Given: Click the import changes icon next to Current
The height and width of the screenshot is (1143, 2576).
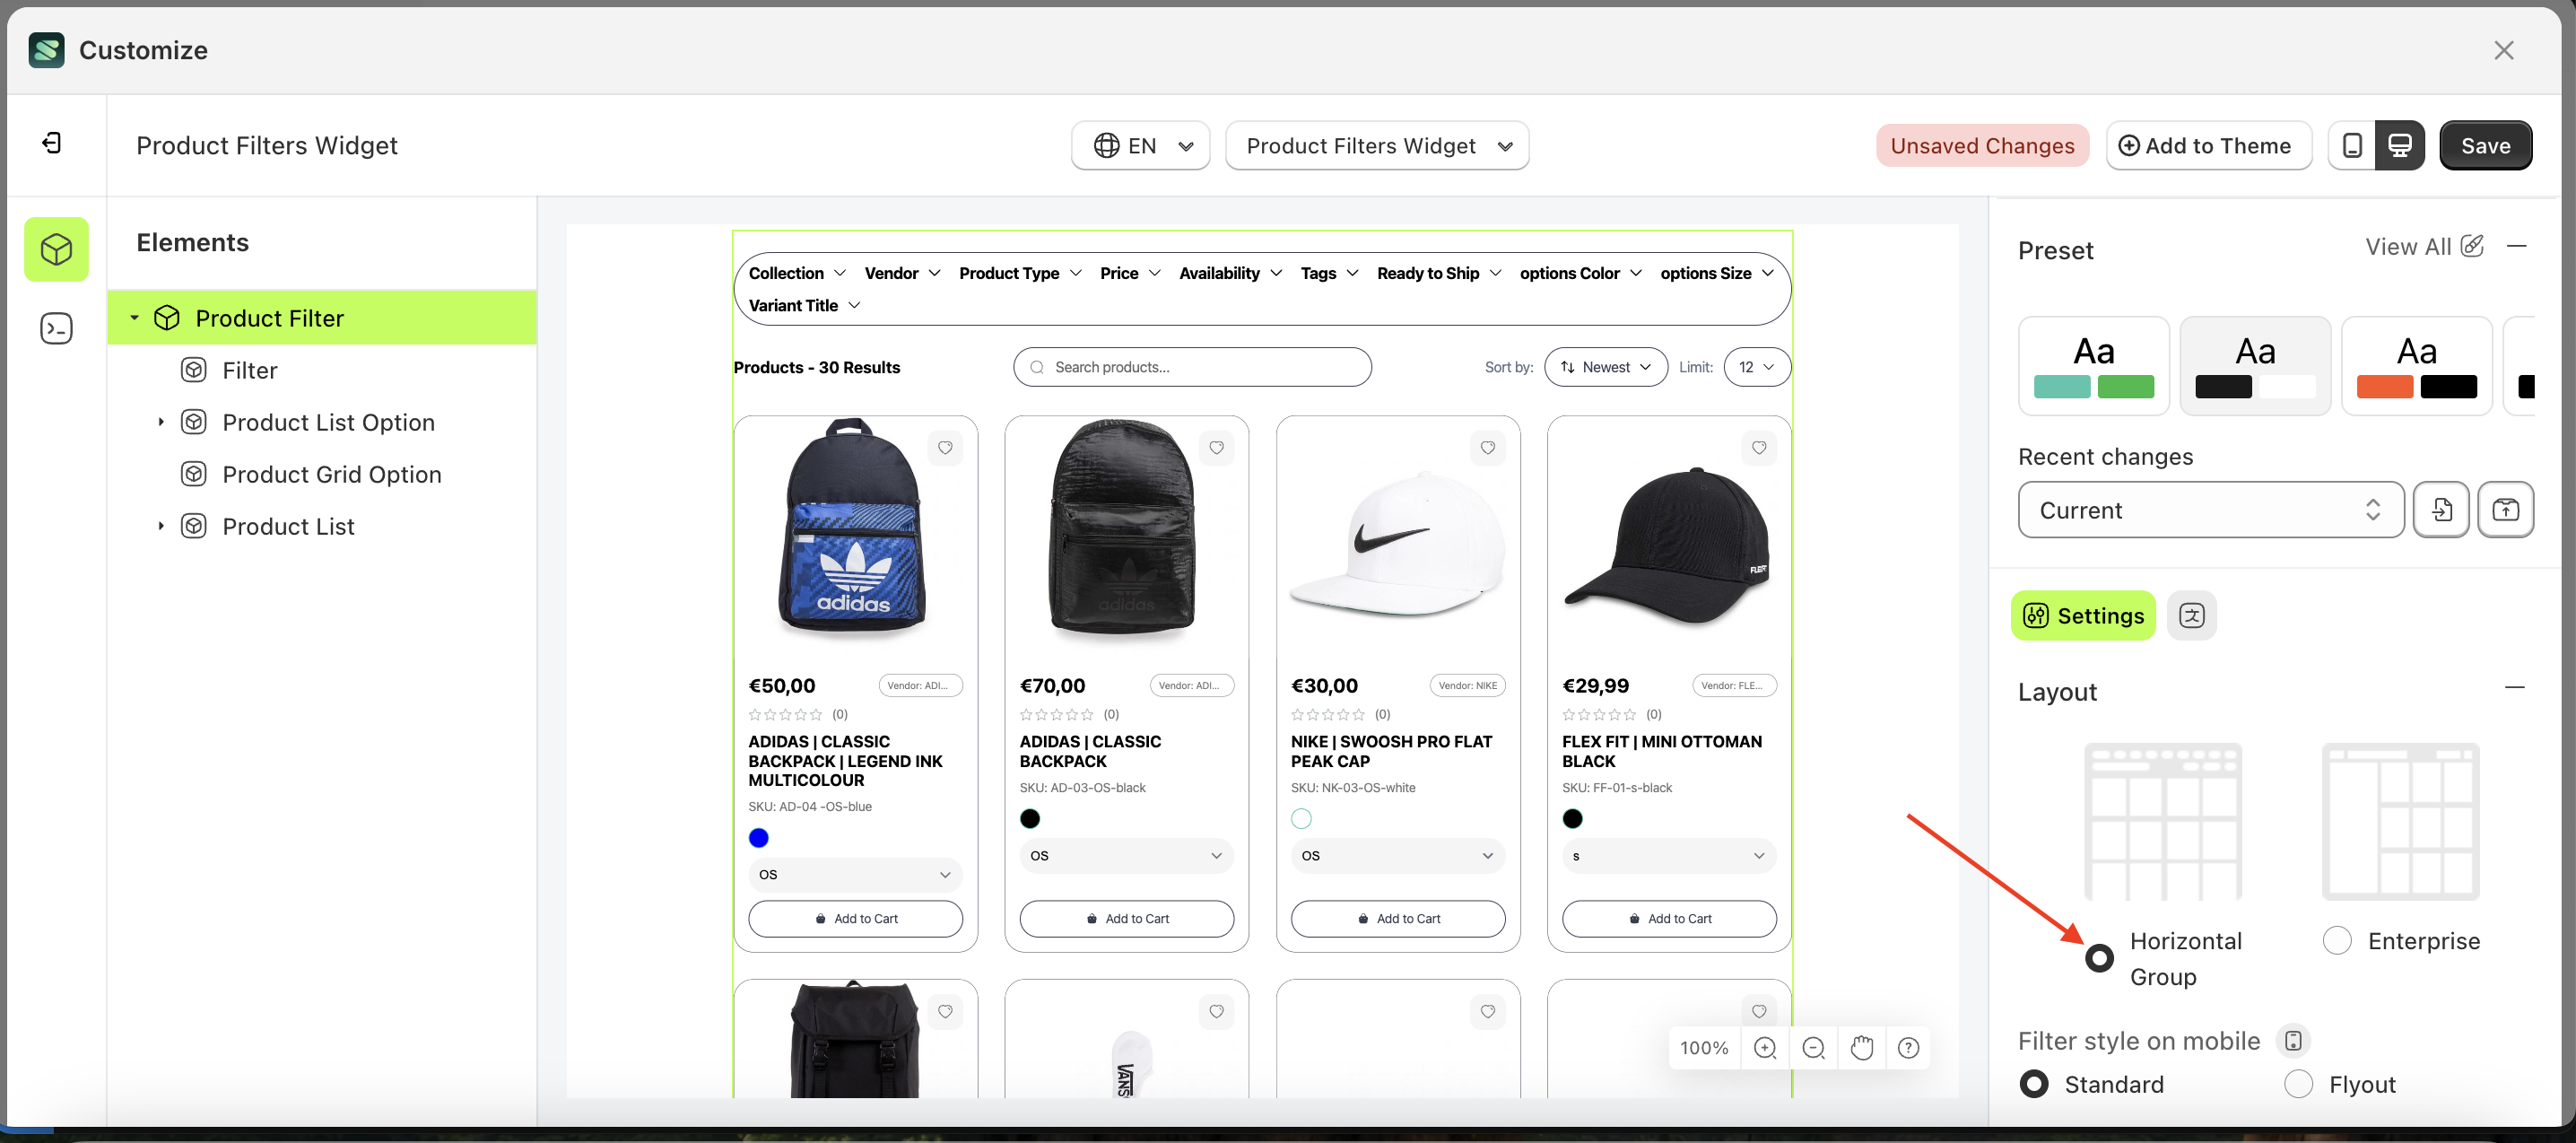Looking at the screenshot, I should [x=2441, y=510].
